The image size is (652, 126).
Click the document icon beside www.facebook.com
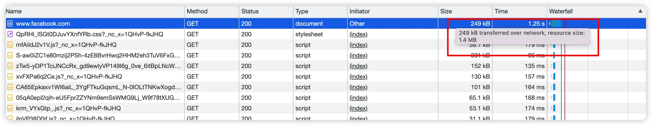(x=10, y=23)
